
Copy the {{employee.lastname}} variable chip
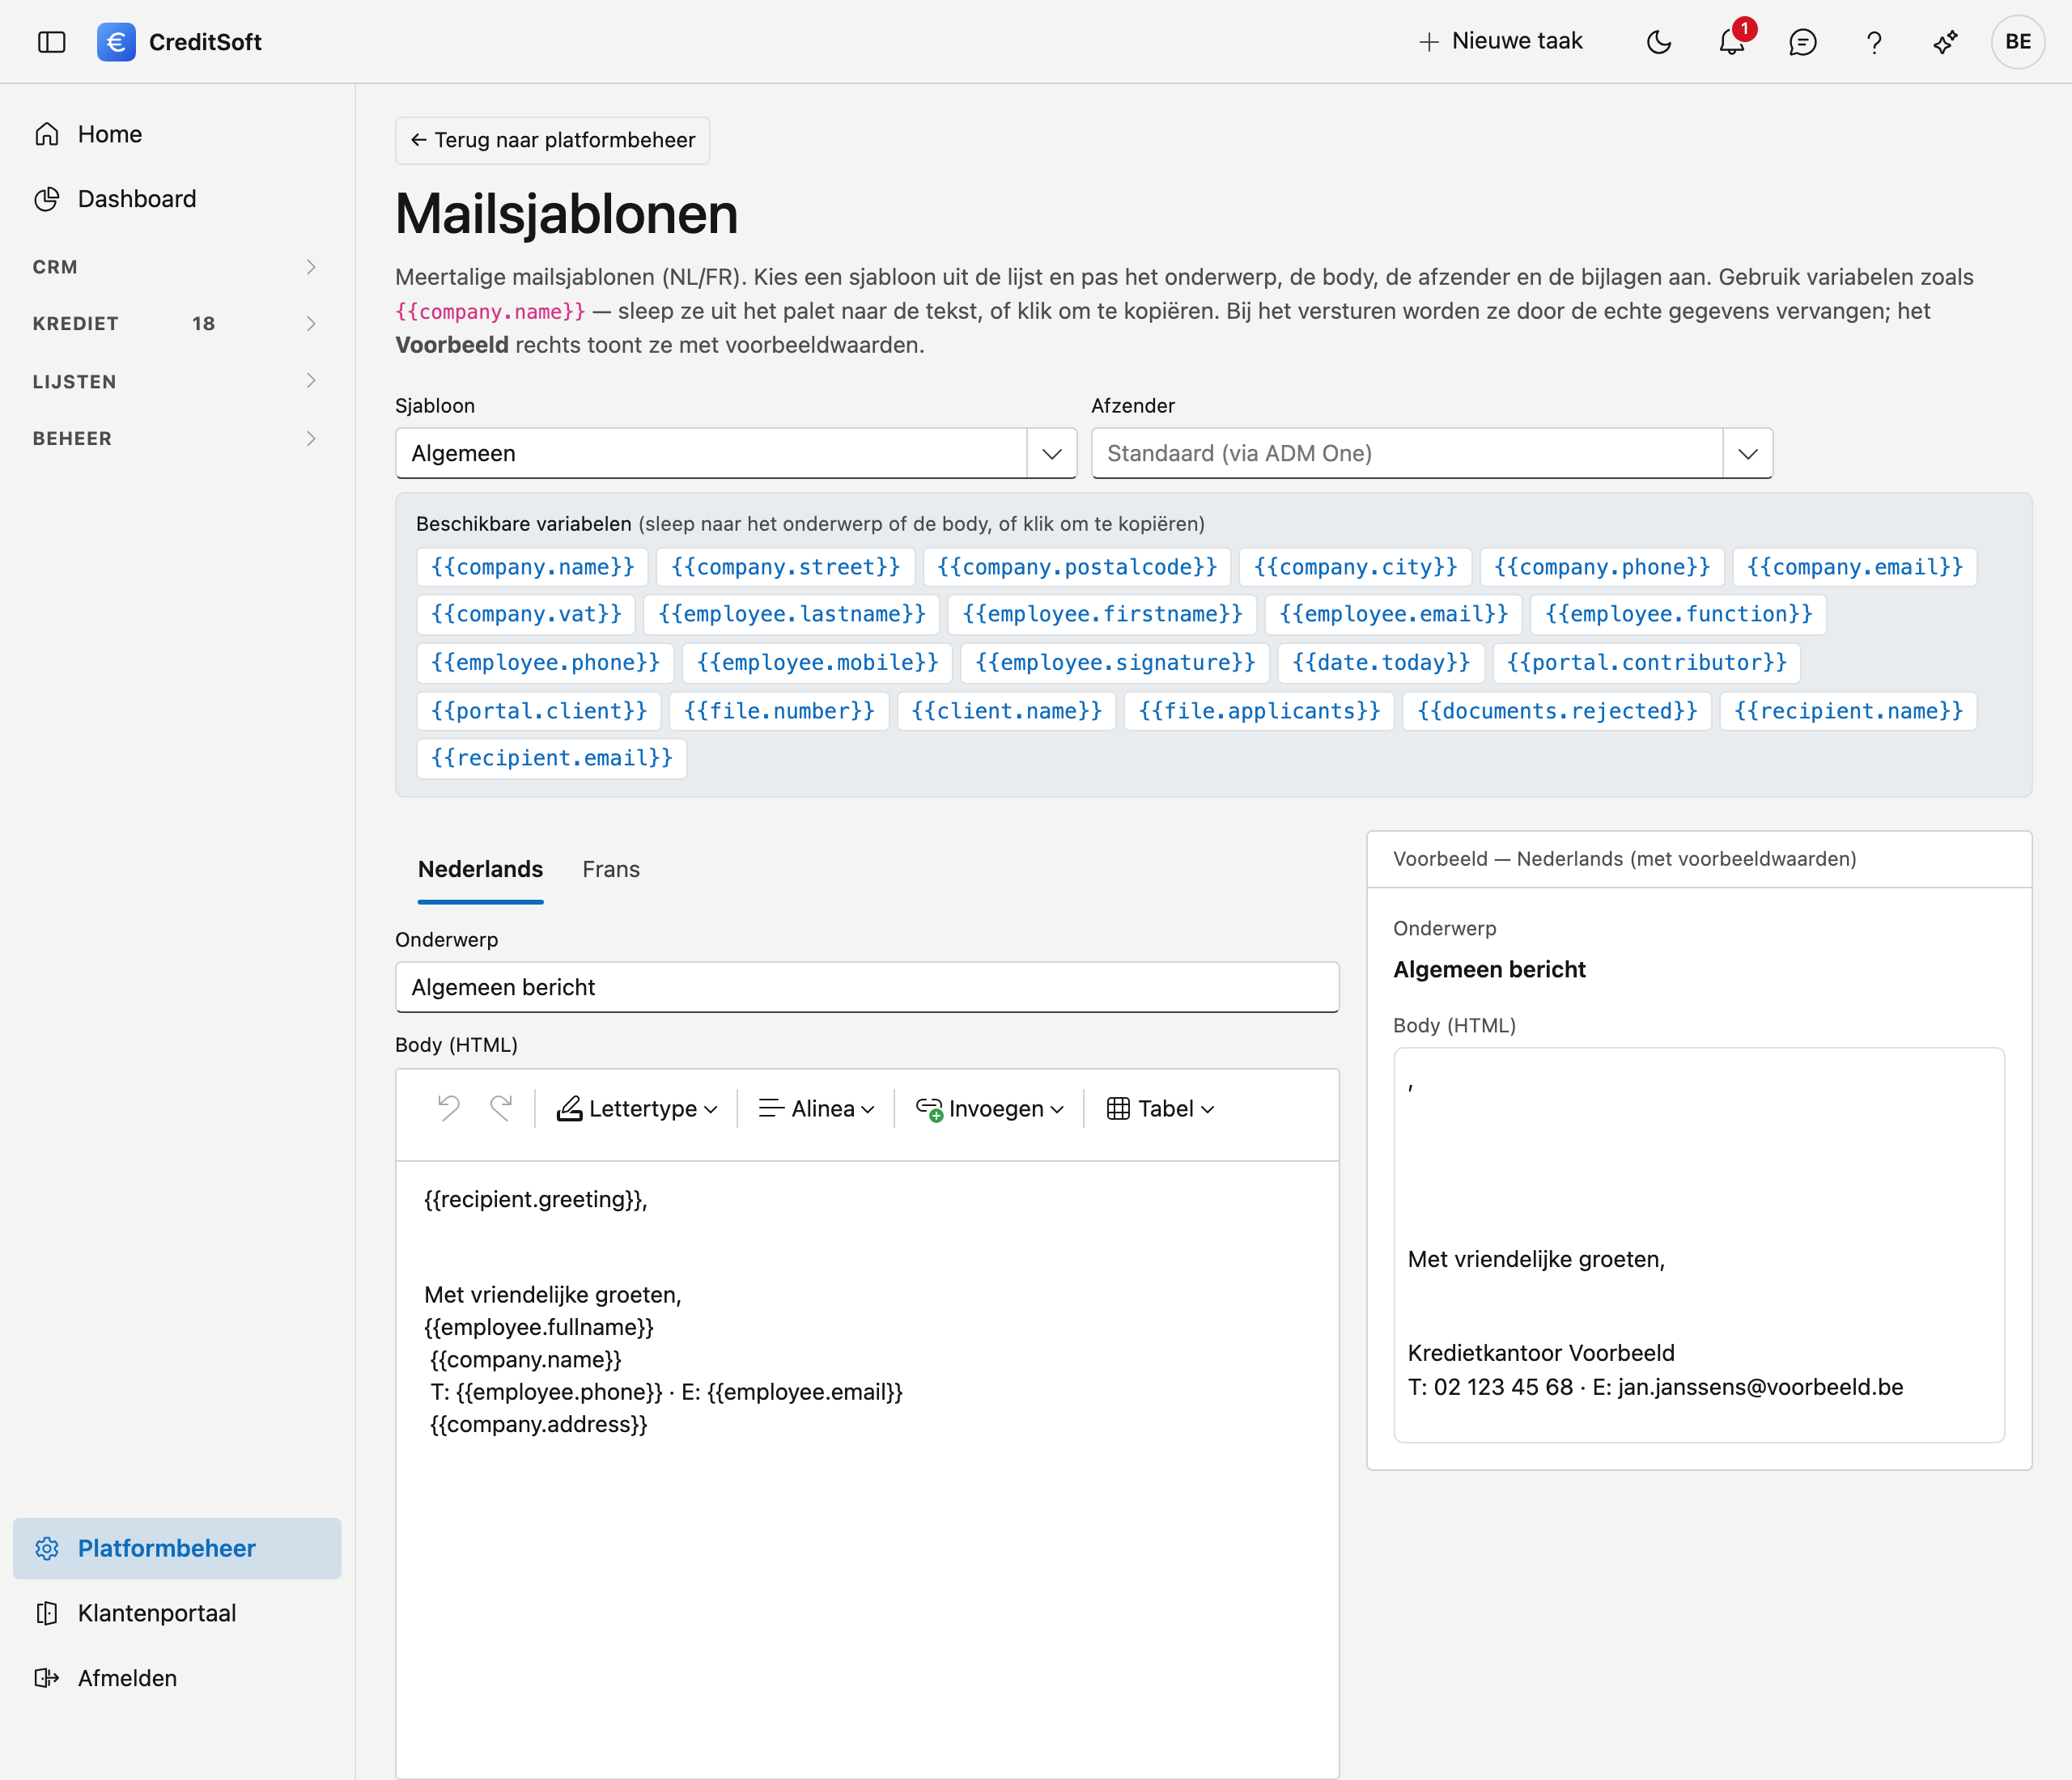792,613
